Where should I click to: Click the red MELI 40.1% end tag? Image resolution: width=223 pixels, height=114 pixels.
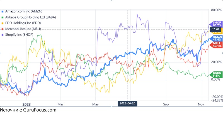[x=217, y=44]
